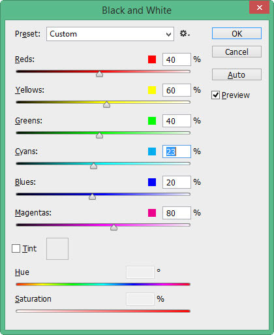Click the cyan swatch beside Cyans
This screenshot has height=335, width=274.
click(x=152, y=152)
